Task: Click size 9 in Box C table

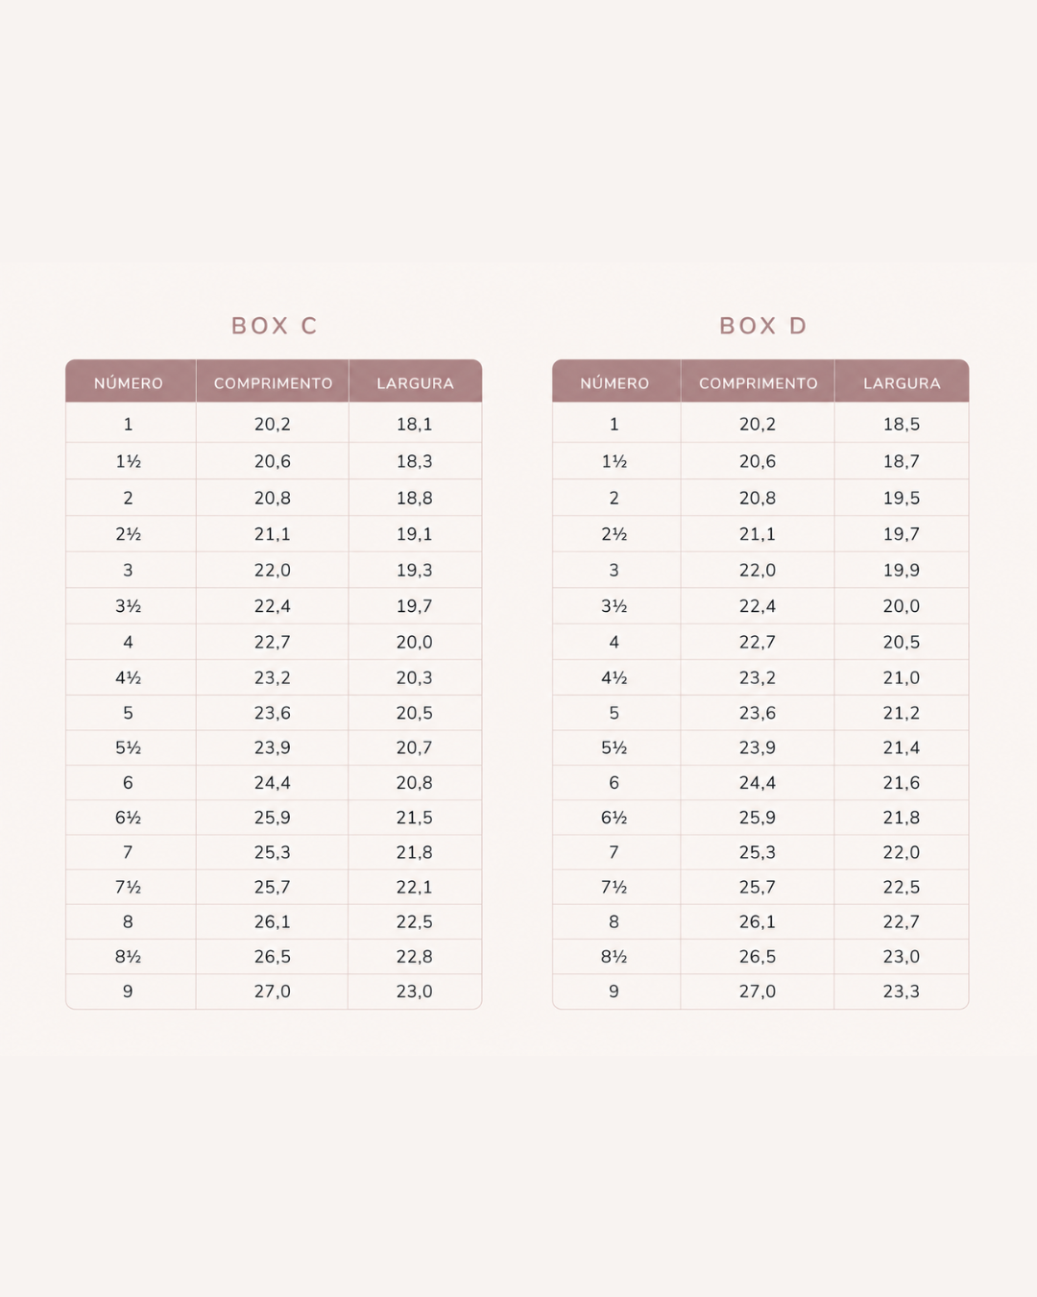Action: [128, 991]
